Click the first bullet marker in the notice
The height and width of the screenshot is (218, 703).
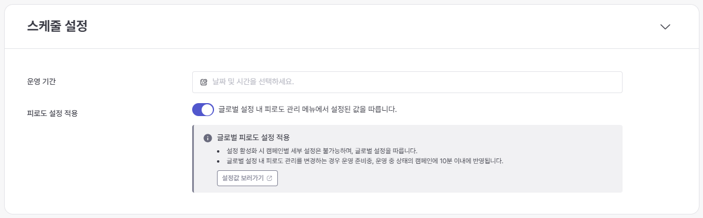point(218,151)
